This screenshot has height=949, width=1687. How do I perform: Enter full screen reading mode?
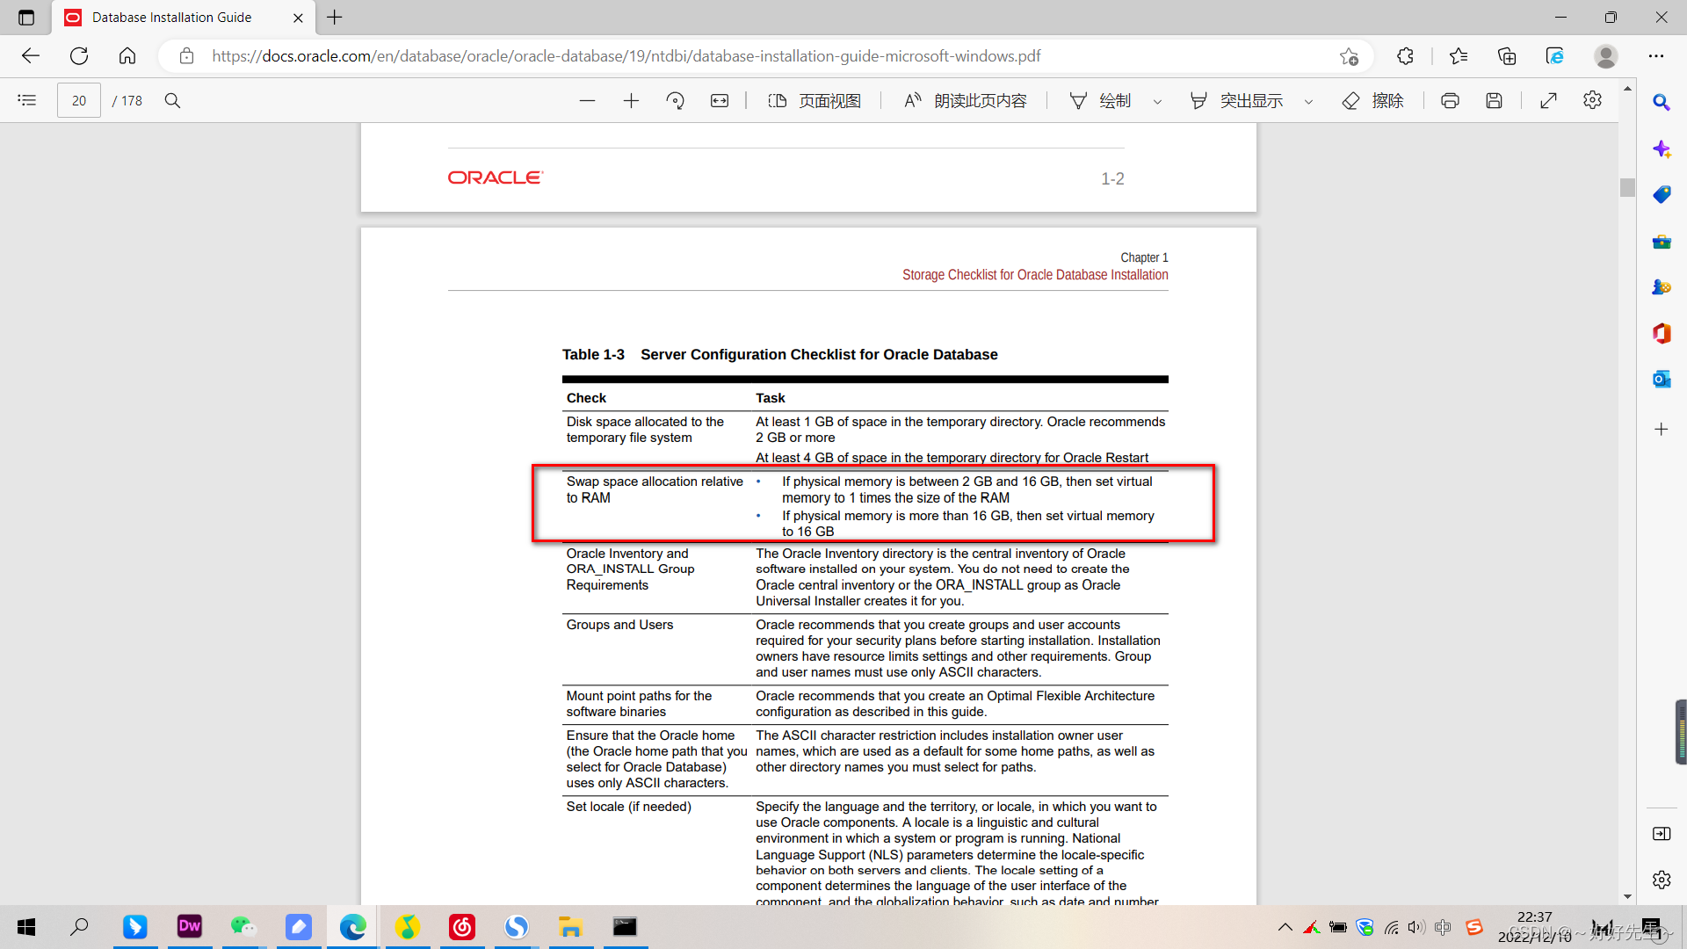pos(1549,100)
